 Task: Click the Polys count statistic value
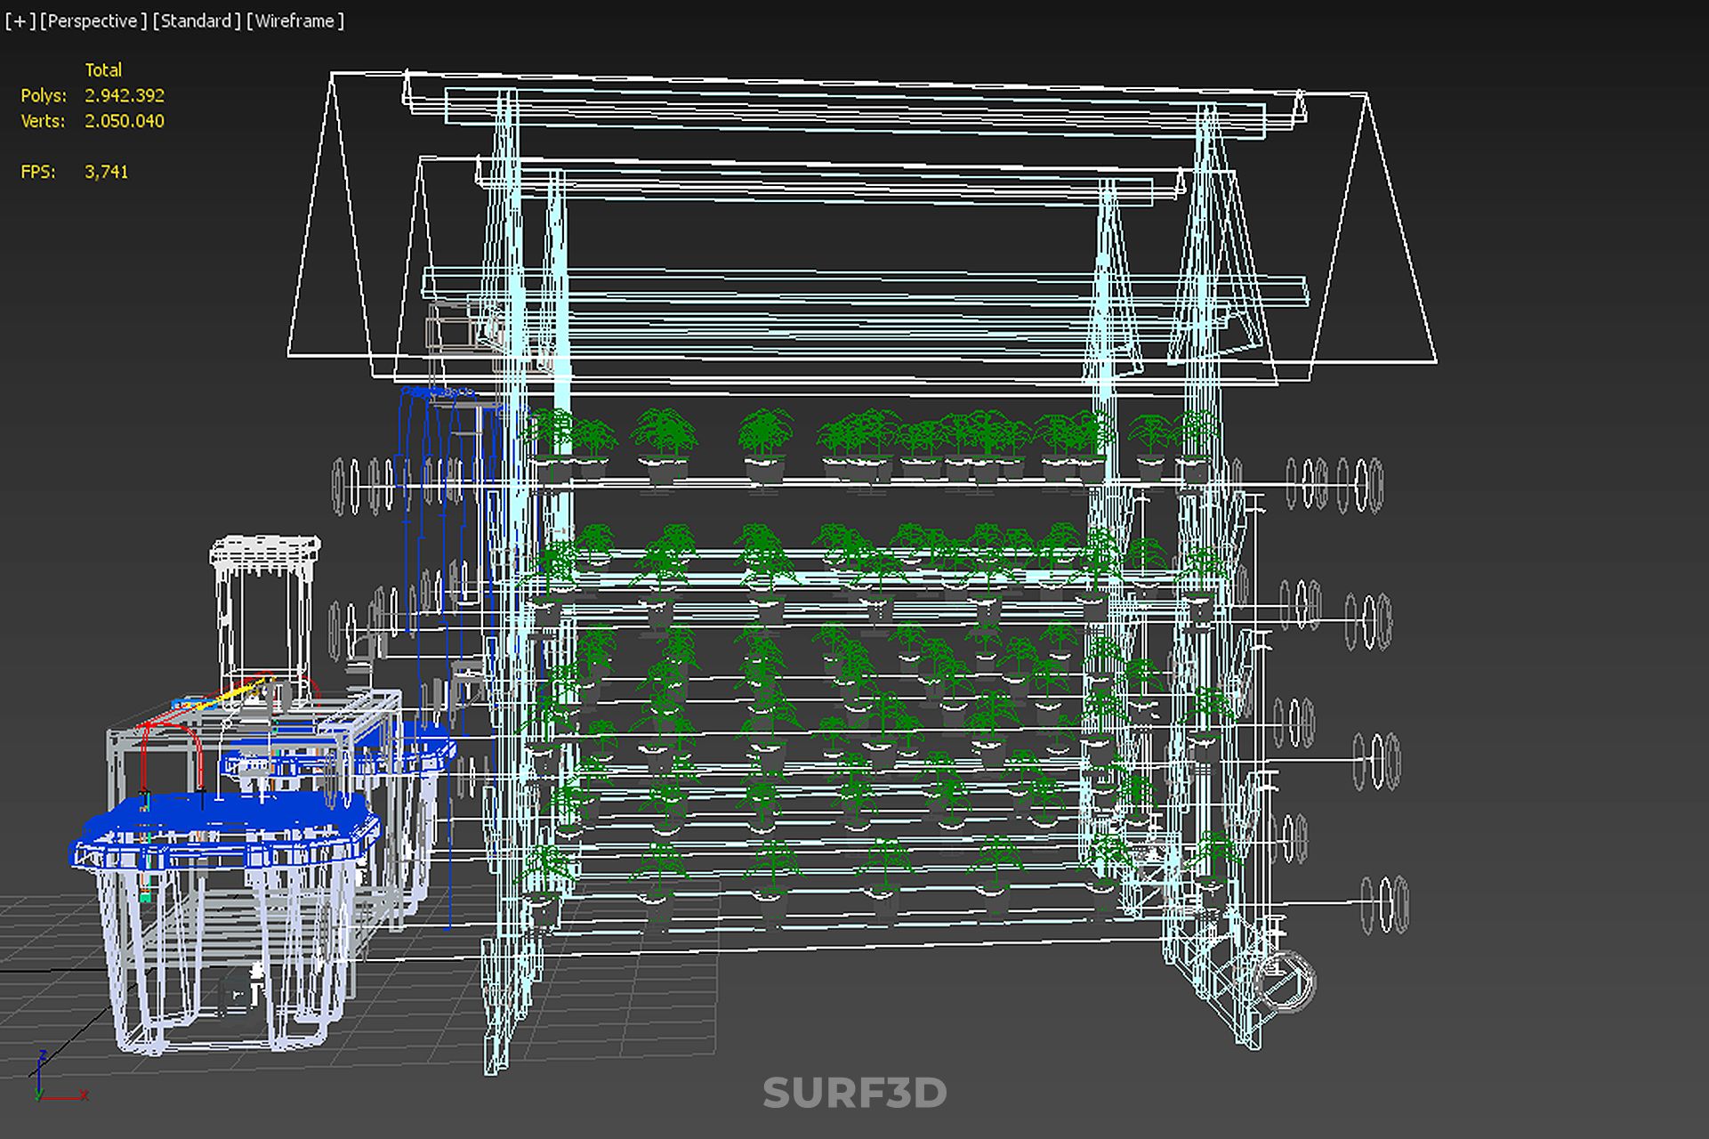[125, 95]
